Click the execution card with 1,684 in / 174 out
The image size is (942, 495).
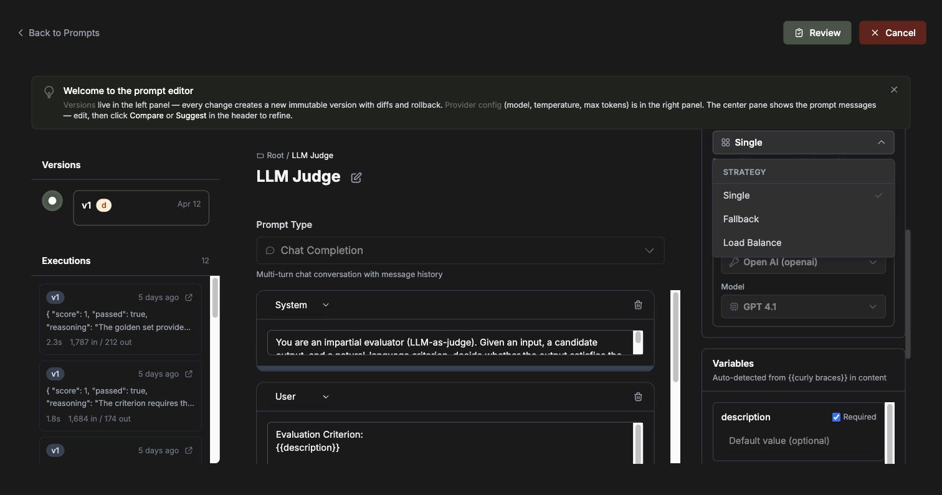(120, 396)
